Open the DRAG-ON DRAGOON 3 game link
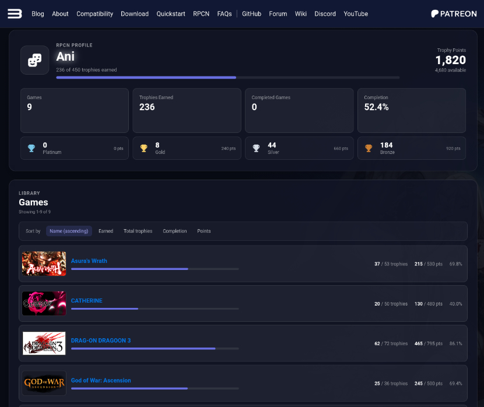Screen dimensions: 484x407 click(101, 341)
